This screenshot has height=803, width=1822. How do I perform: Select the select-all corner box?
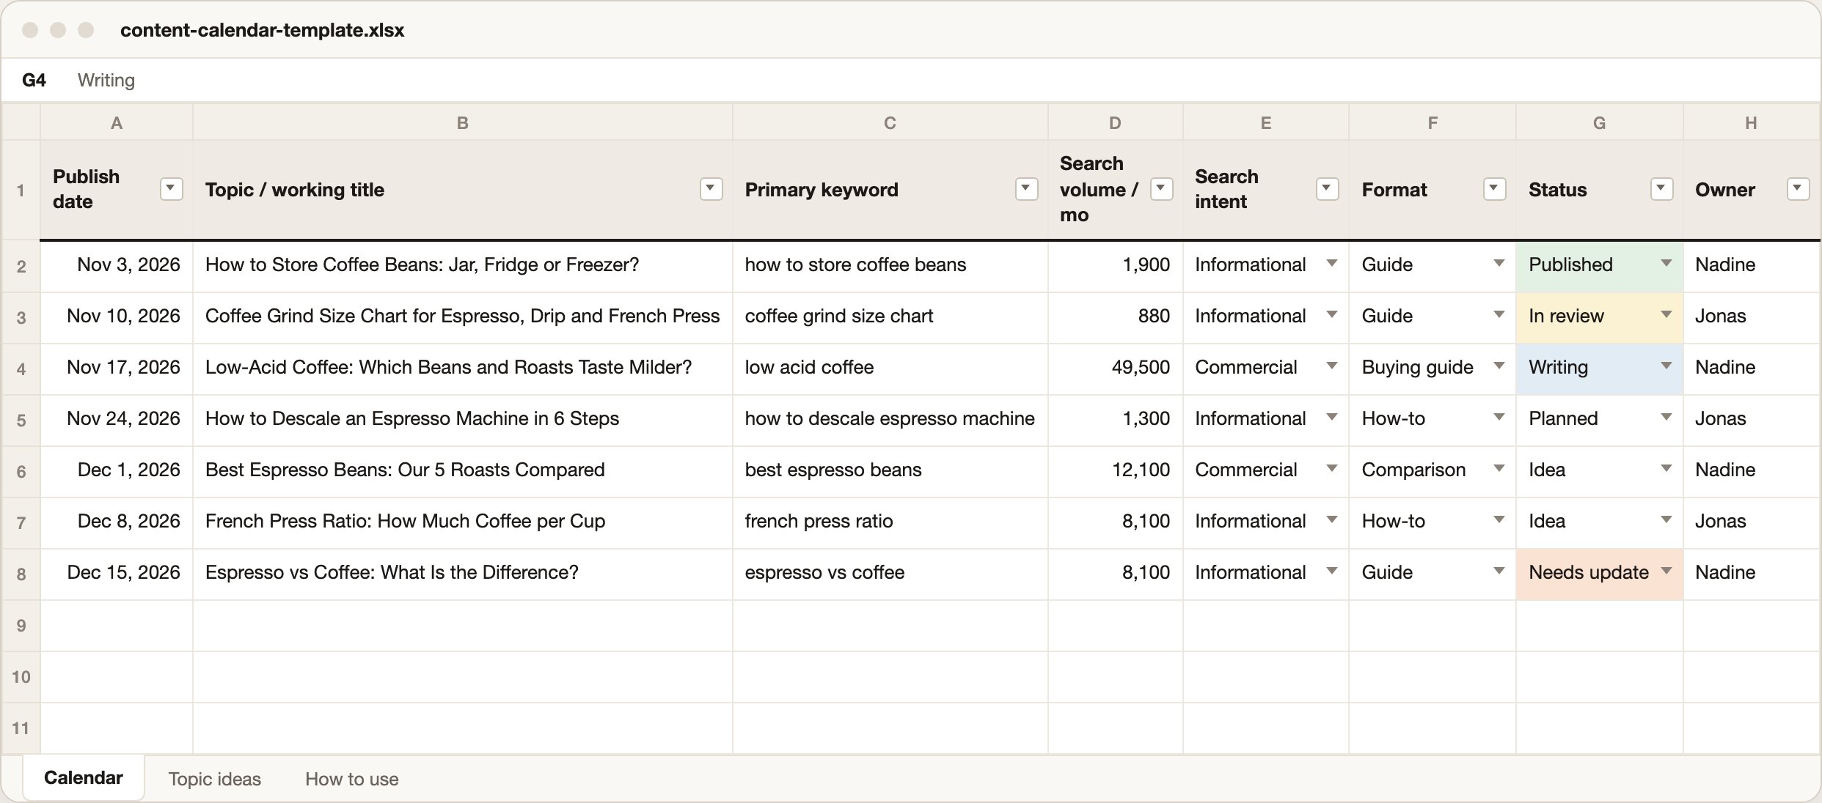pos(21,122)
